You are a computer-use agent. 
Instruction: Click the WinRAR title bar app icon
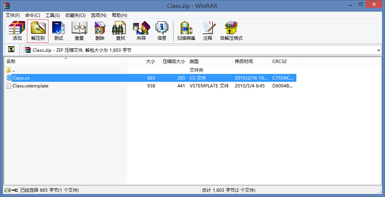tap(7, 5)
